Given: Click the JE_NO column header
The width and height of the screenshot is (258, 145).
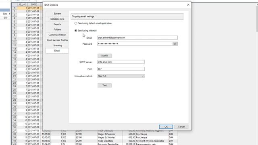Looking at the screenshot, I should tap(22, 4).
